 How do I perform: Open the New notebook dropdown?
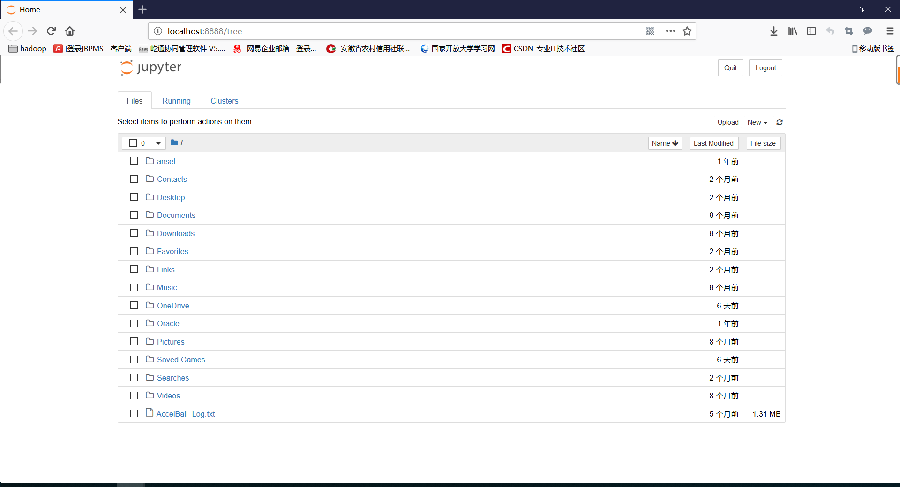(x=757, y=122)
